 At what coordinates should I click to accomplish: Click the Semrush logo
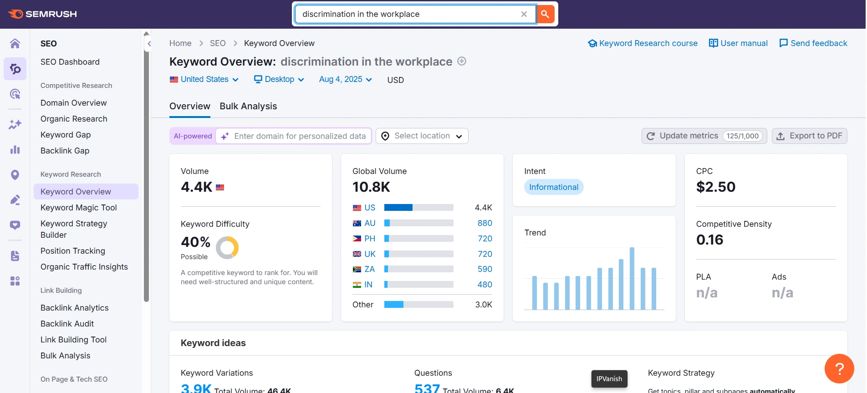[42, 14]
